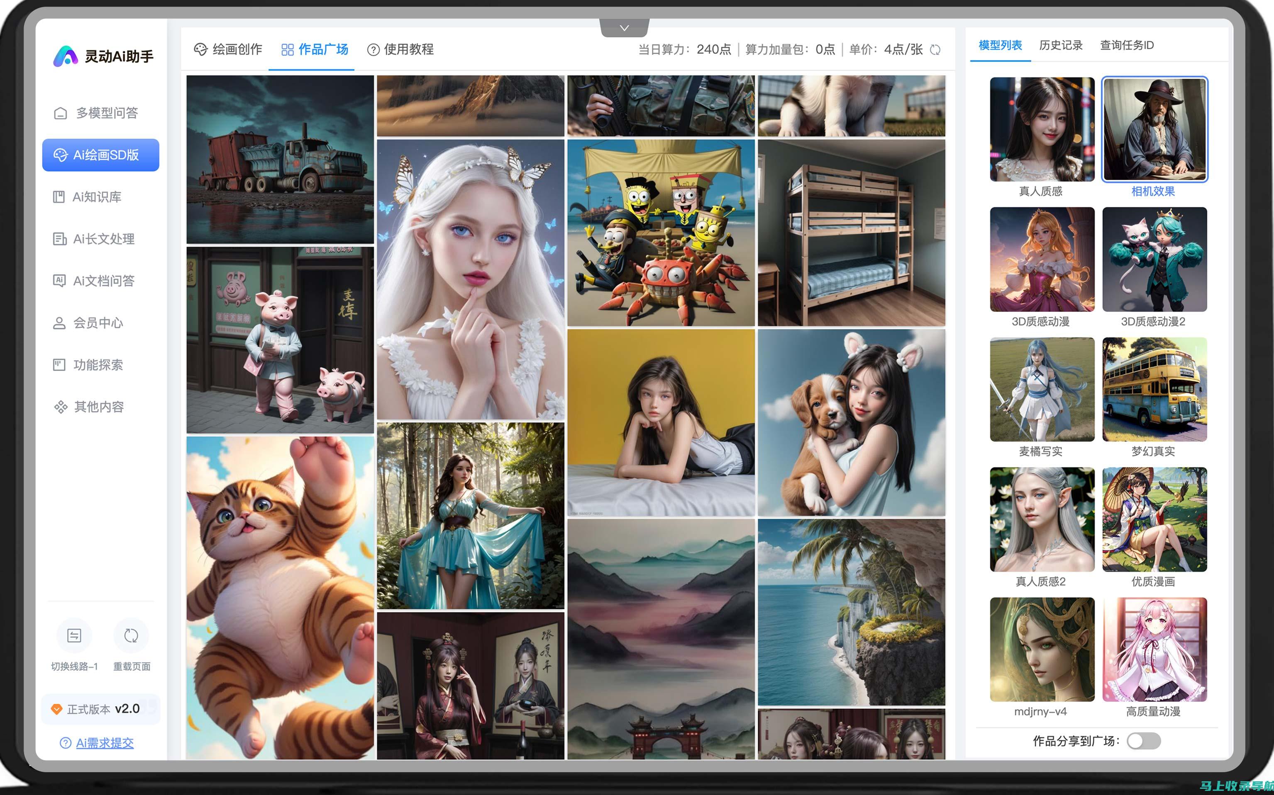Select the 真人质感 model thumbnail
The image size is (1274, 795).
[1042, 129]
